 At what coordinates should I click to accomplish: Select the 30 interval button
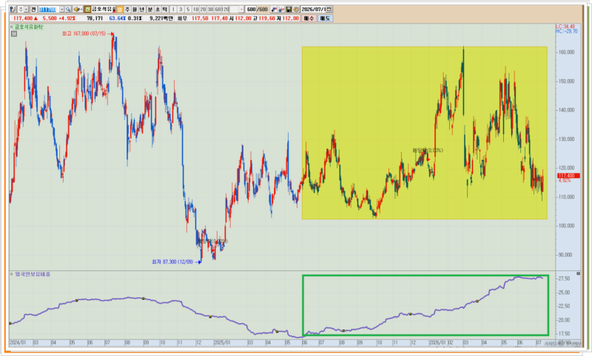pyautogui.click(x=210, y=9)
